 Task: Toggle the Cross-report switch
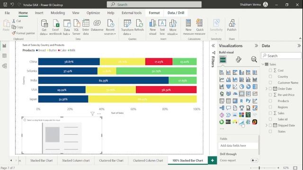254,161
